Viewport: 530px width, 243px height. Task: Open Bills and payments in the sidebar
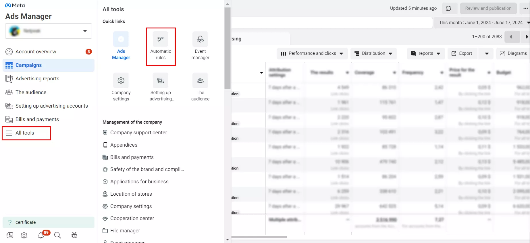pos(49,119)
